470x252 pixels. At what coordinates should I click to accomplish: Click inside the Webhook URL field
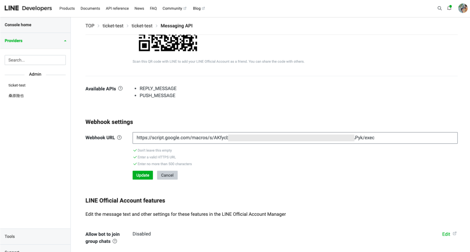click(x=295, y=138)
